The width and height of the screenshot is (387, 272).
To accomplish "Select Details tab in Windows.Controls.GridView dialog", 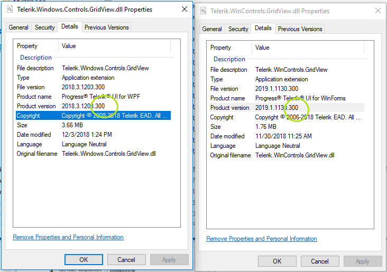I will [70, 26].
